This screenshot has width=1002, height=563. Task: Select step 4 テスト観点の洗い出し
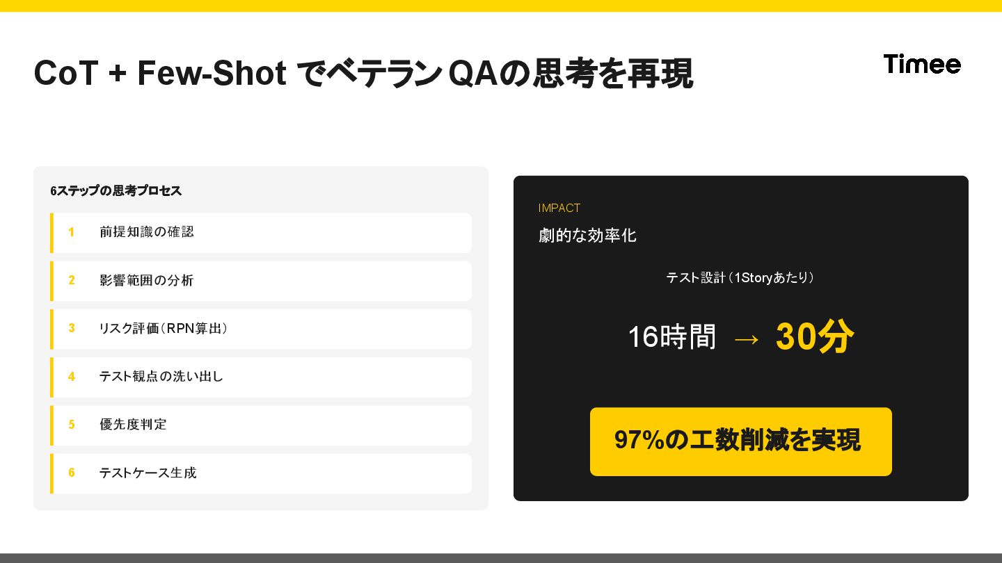click(261, 377)
